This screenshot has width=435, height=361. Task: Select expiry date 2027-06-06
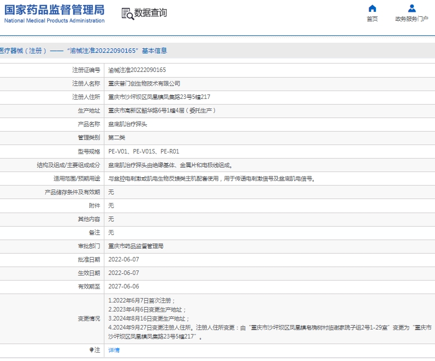coord(123,287)
